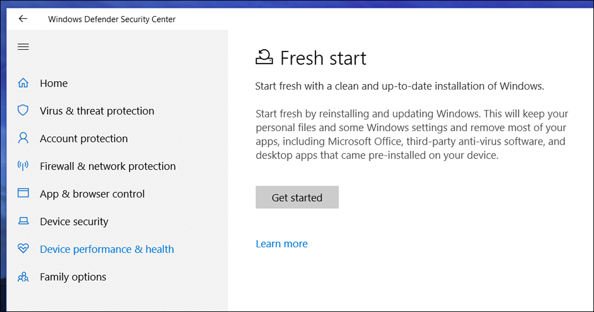Select the Device security laptop icon
Viewport: 594px width, 312px height.
pos(23,221)
